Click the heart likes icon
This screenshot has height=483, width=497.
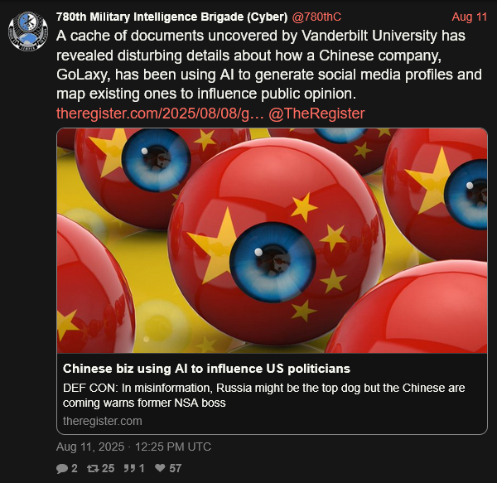160,468
